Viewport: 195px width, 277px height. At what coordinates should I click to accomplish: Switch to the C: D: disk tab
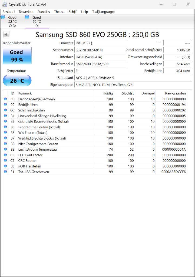coord(12,21)
